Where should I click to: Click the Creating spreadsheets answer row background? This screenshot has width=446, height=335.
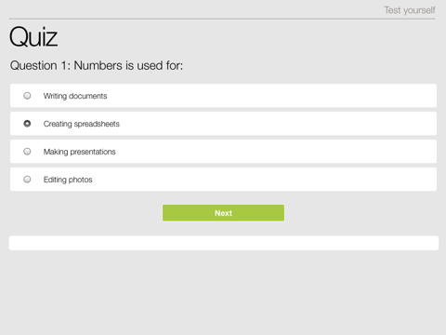pos(223,124)
